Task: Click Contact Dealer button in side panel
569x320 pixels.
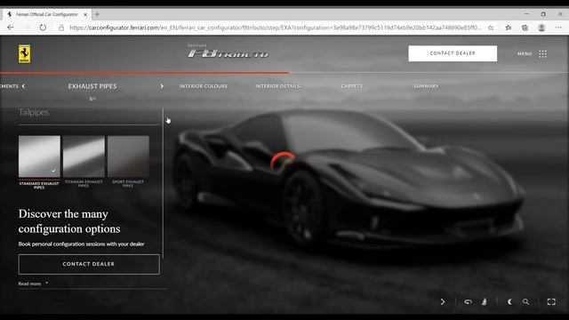Action: [x=89, y=264]
